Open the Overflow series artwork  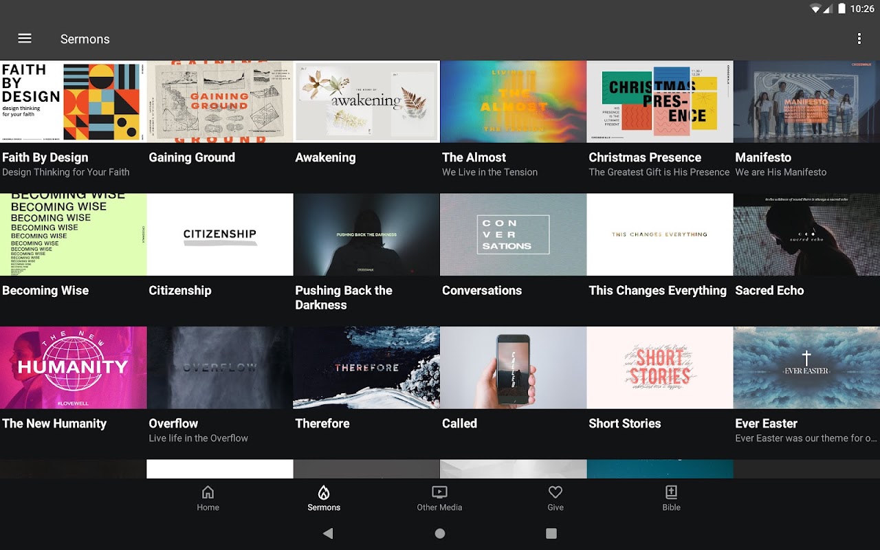[220, 368]
